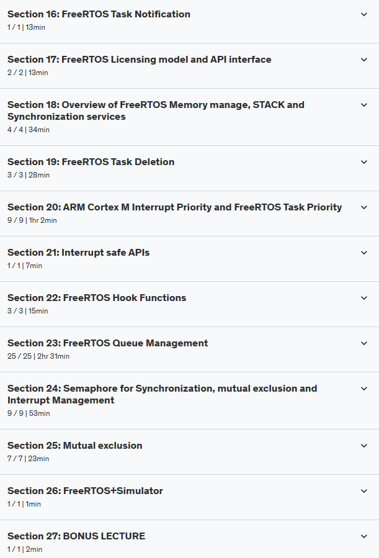Expand Section 25: Mutual exclusion
379x558 pixels.
pos(364,445)
